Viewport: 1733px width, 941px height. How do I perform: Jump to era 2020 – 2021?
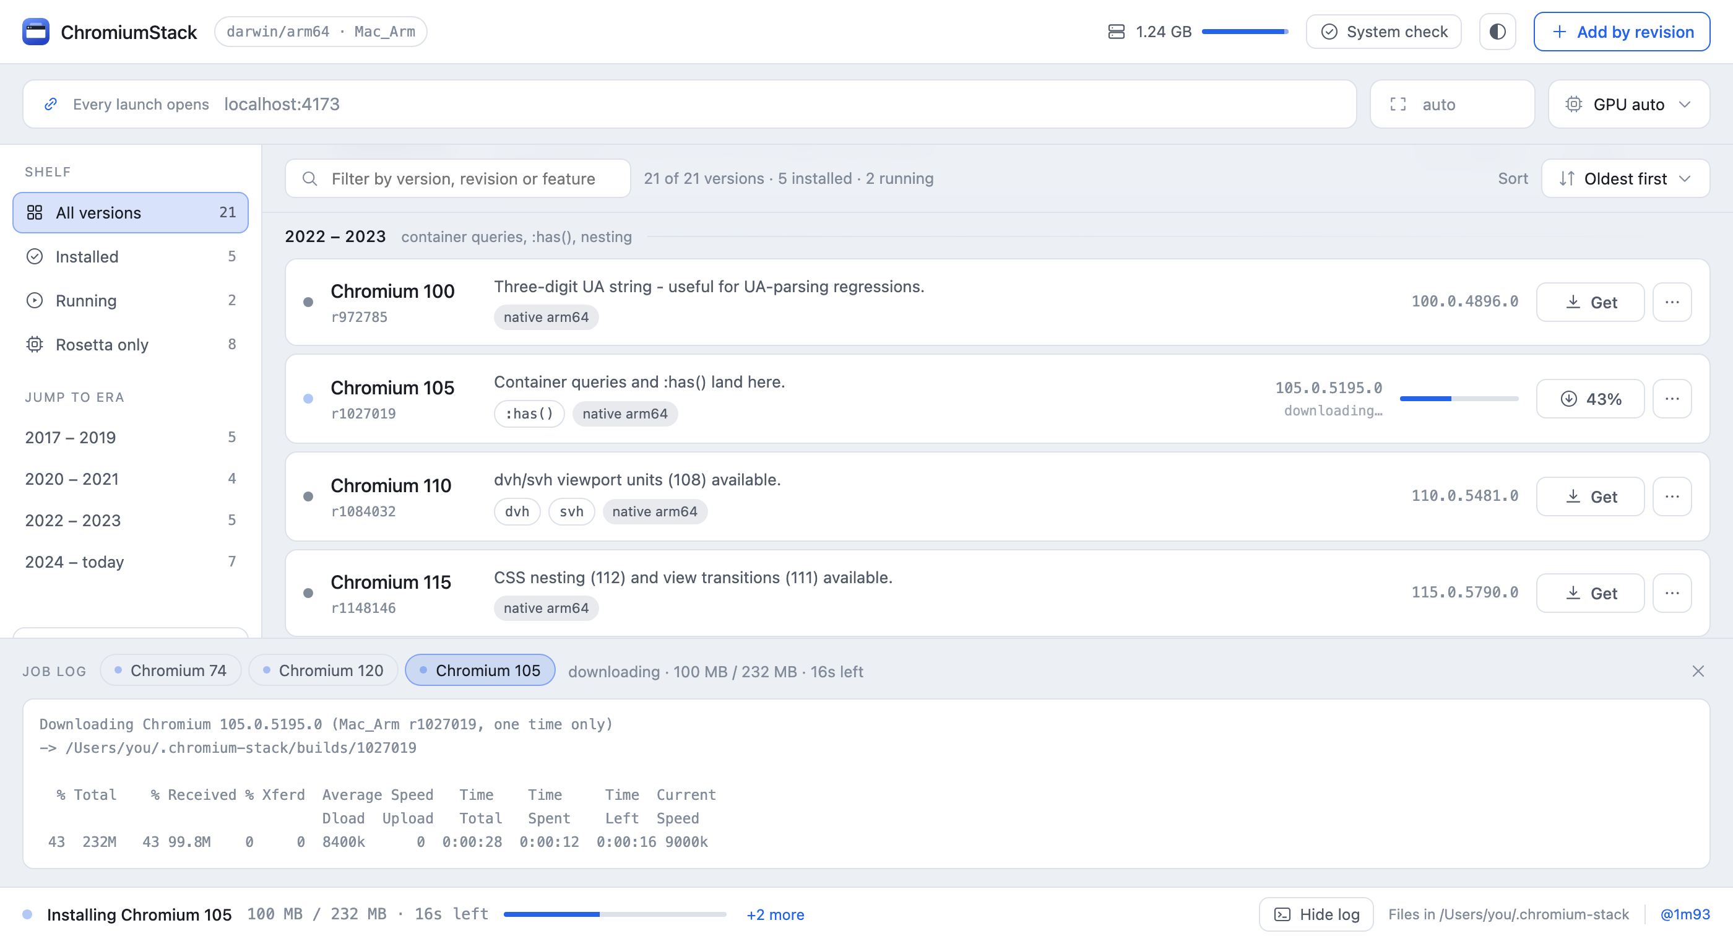[131, 479]
